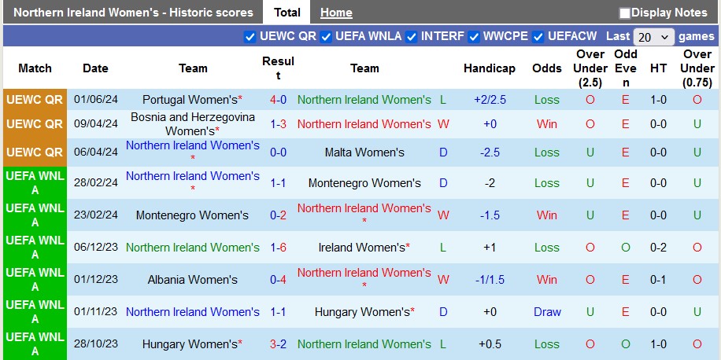The width and height of the screenshot is (721, 360).
Task: Click the 0-1 half-time score
Action: [659, 280]
